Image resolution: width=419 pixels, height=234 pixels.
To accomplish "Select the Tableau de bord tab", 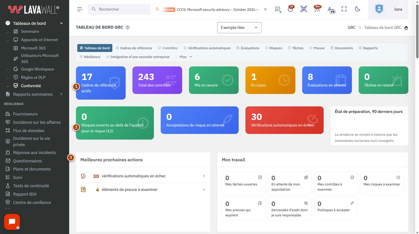I will tap(95, 48).
